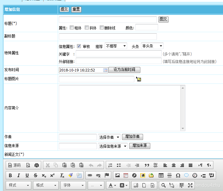Screen dimensions: 223x191
Task: Click the 重置 reset button
Action: coord(76,10)
